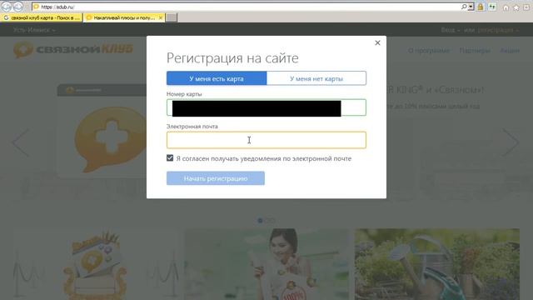
Task: Click the watering can garden promo image
Action: 437,264
